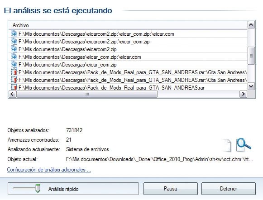The height and width of the screenshot is (200, 263).
Task: Click the icon beside Descargas\eicar_com.zip row
Action: click(x=14, y=65)
